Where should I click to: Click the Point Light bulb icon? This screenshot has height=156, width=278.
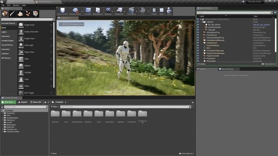coord(21,45)
